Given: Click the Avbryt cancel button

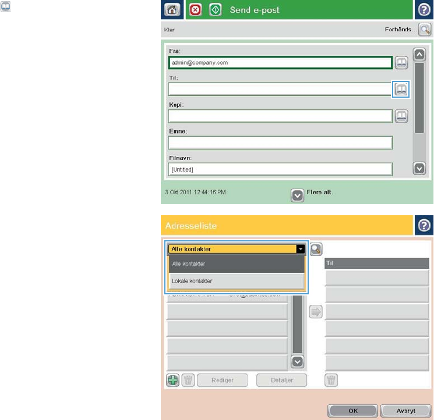Looking at the screenshot, I should pyautogui.click(x=406, y=411).
